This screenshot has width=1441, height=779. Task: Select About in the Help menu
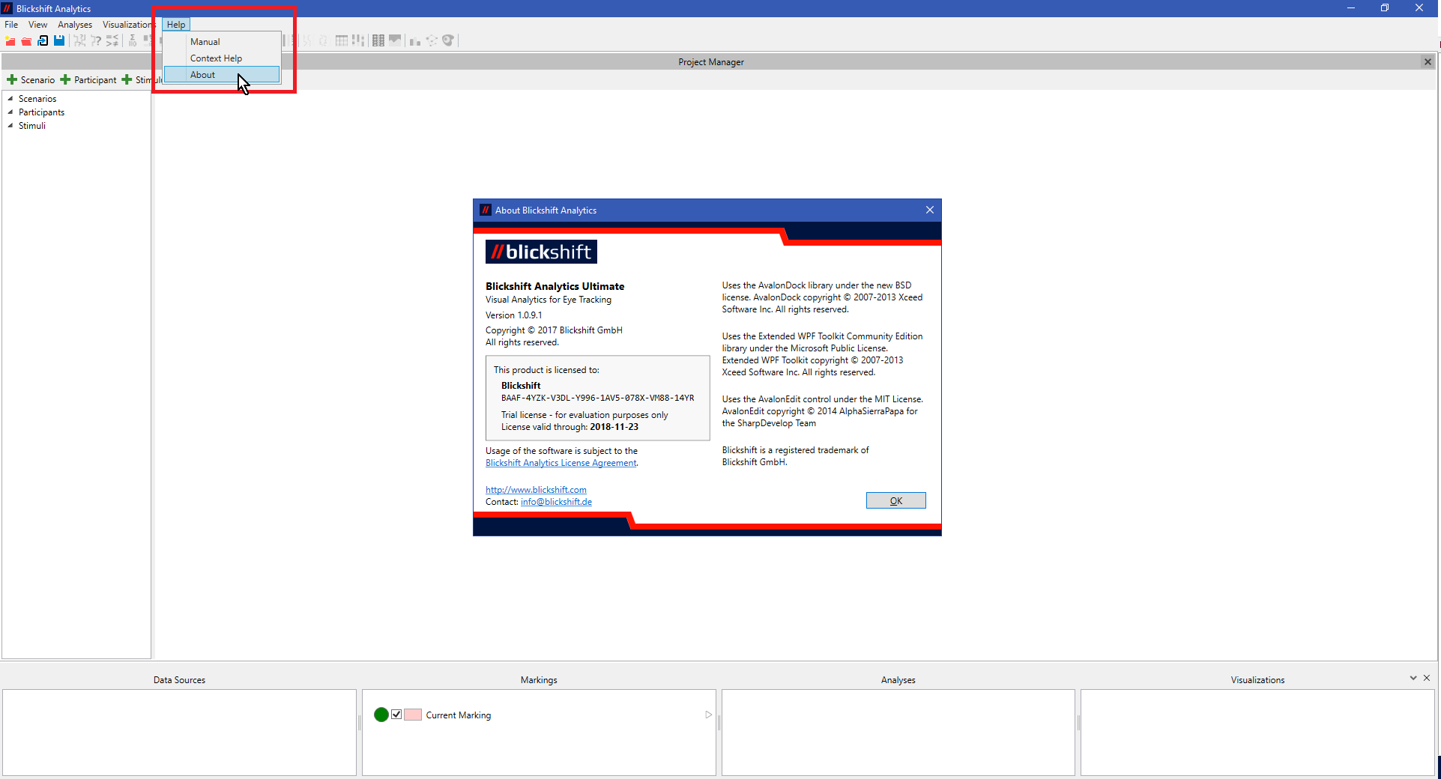pos(222,75)
